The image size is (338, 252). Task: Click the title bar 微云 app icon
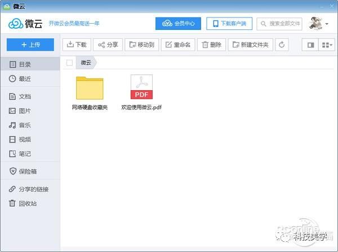(x=7, y=6)
